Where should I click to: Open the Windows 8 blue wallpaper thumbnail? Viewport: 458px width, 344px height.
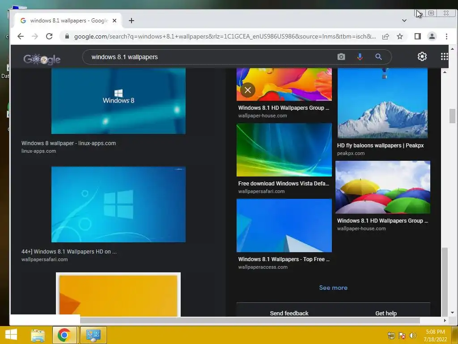point(118,101)
